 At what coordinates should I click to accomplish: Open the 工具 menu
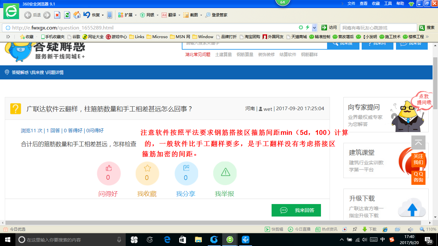click(x=388, y=3)
